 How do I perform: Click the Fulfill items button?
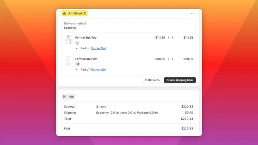pos(152,80)
